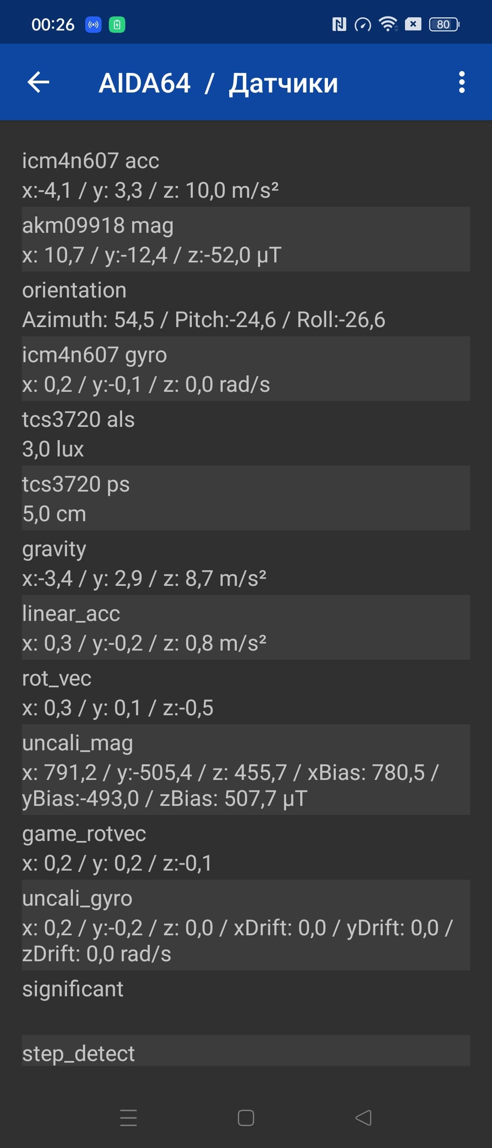Tap the gravity sensor entry
The height and width of the screenshot is (1148, 492).
tap(246, 563)
